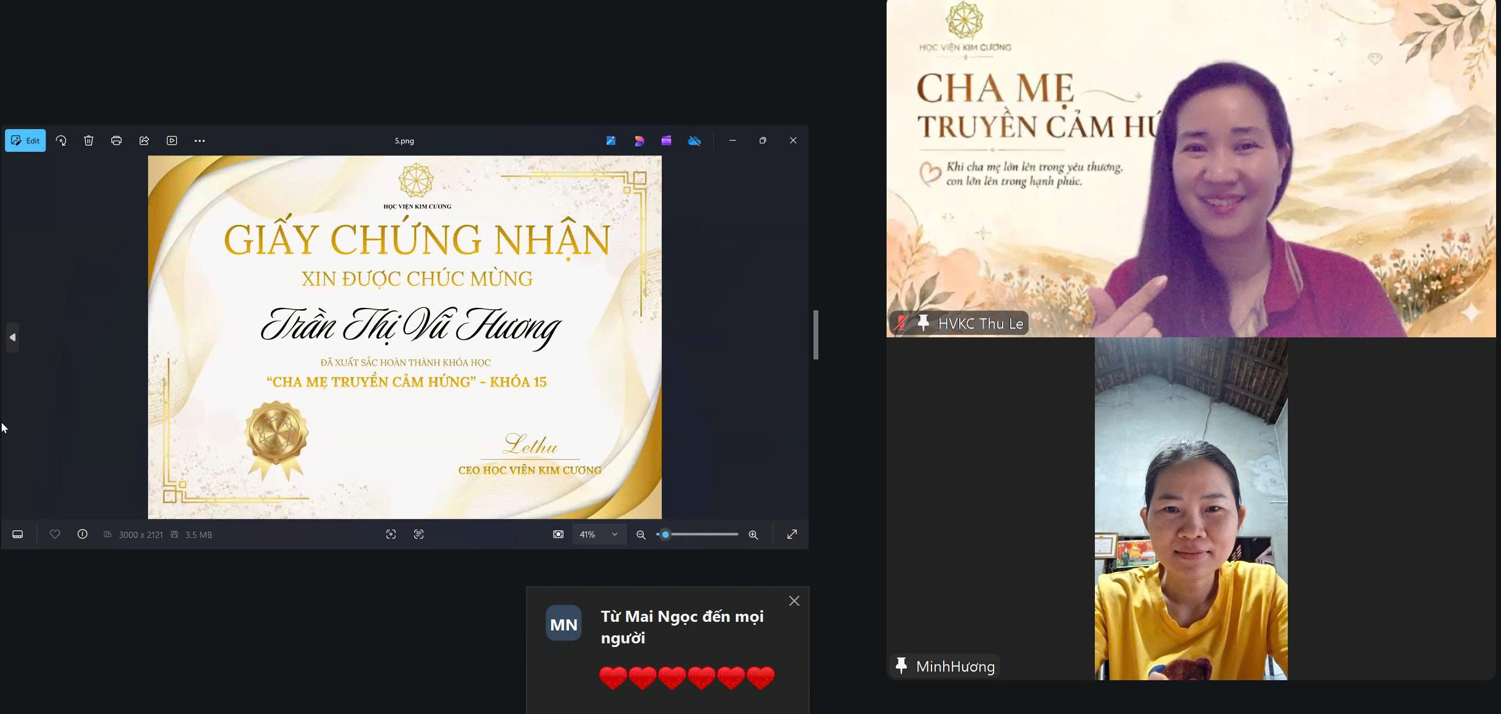
Task: Open Microsoft Designer icon in Photos toolbar
Action: point(611,141)
